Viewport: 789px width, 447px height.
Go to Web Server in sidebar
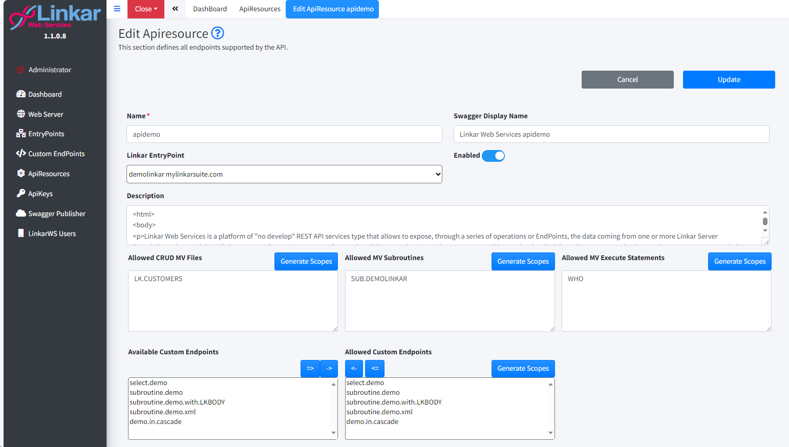coord(46,114)
